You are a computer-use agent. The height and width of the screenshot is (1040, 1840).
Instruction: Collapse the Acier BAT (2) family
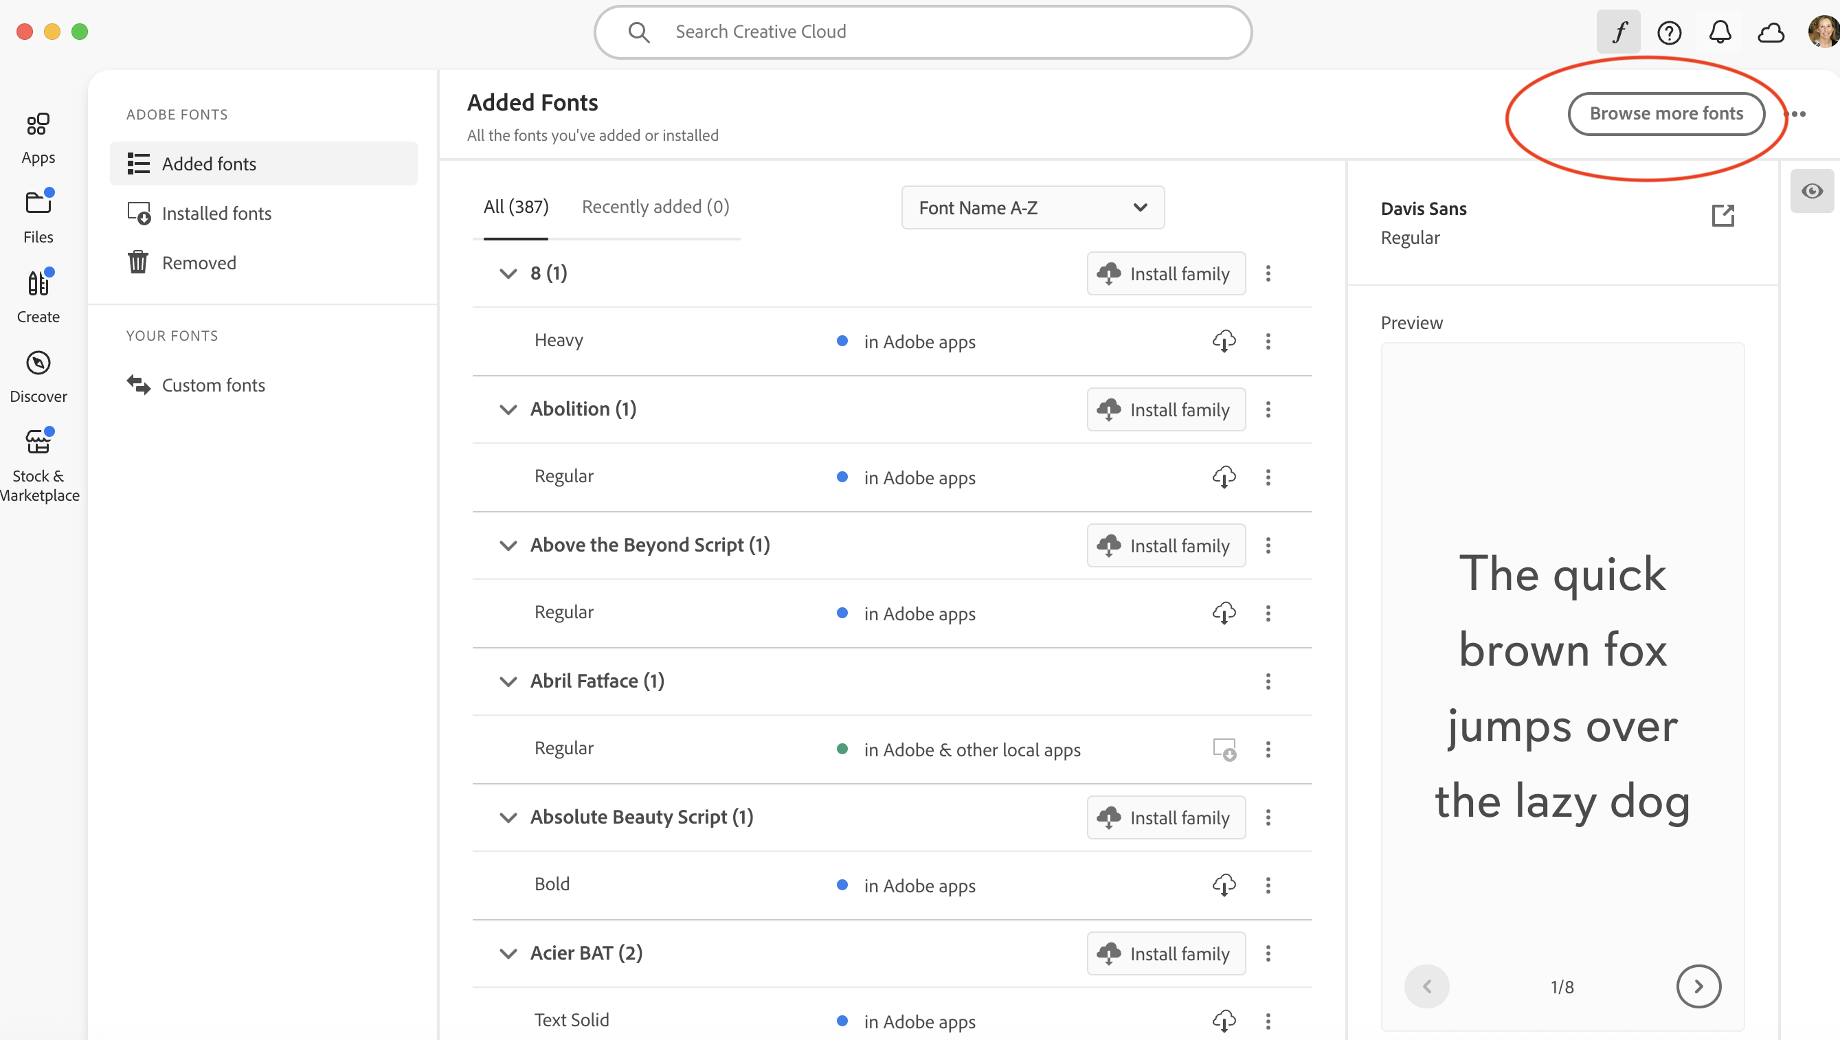click(508, 953)
